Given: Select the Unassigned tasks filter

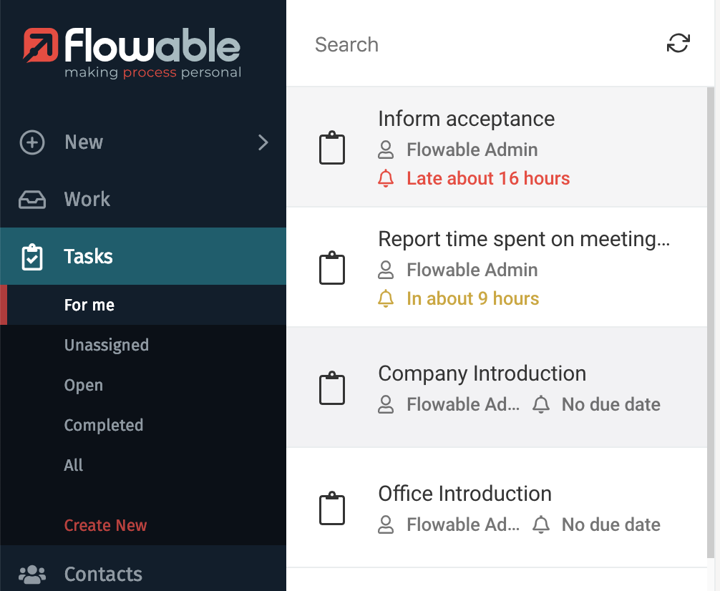Looking at the screenshot, I should (106, 345).
